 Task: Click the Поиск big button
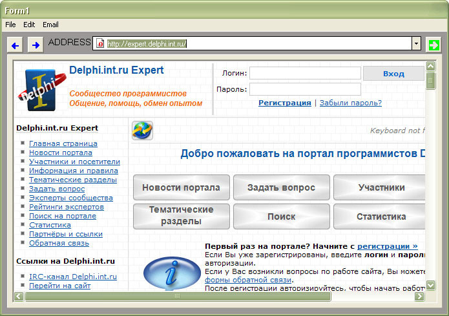[281, 216]
